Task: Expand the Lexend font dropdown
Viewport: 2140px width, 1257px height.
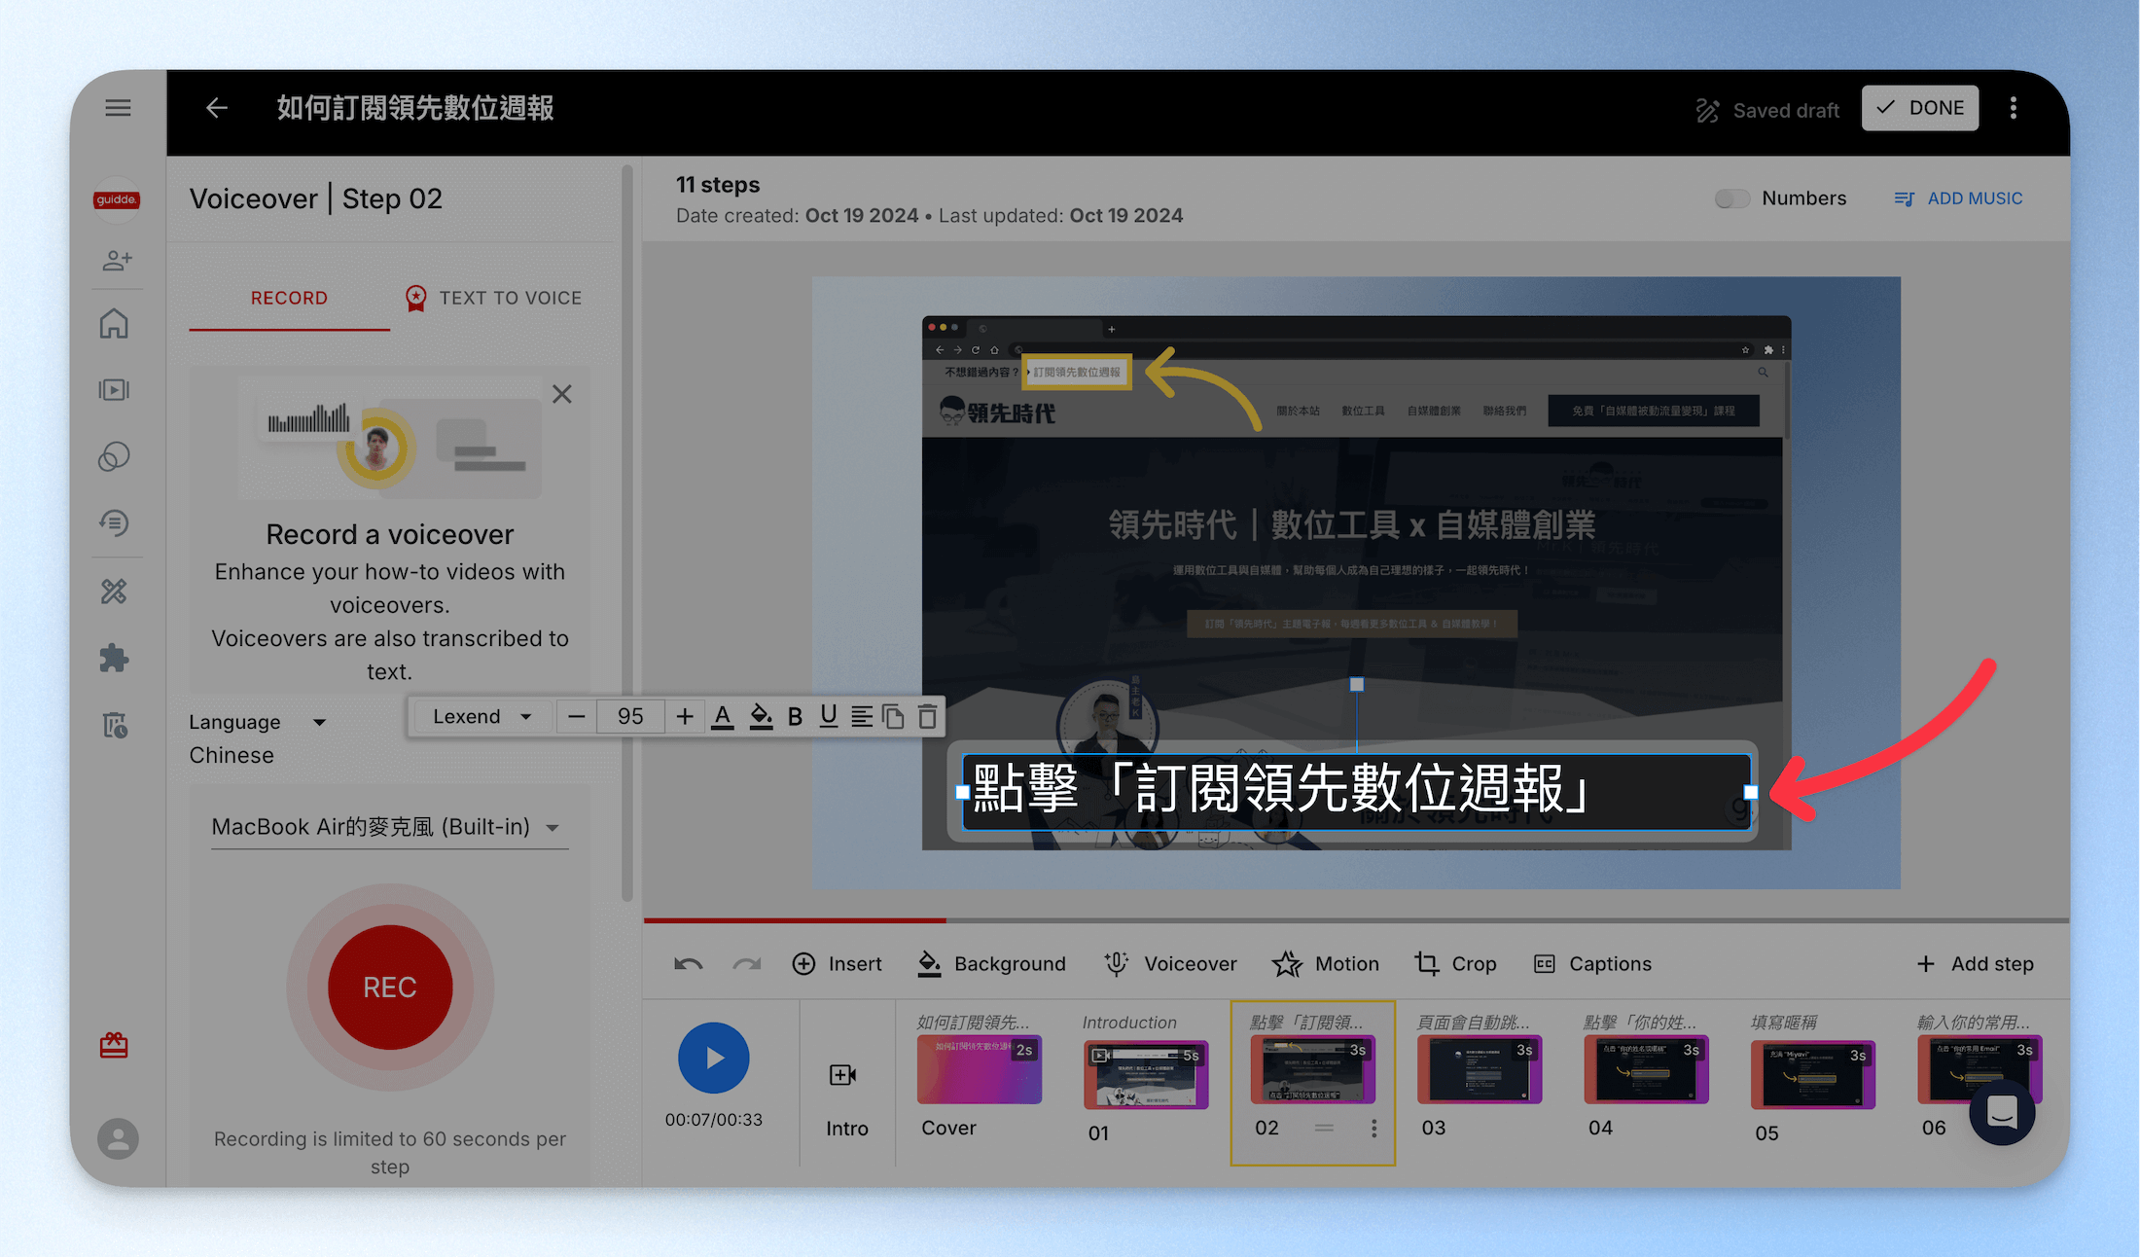Action: point(481,717)
